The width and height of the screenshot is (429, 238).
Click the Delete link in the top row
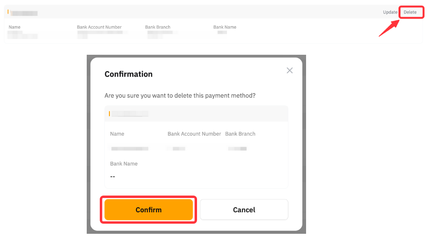(x=410, y=12)
